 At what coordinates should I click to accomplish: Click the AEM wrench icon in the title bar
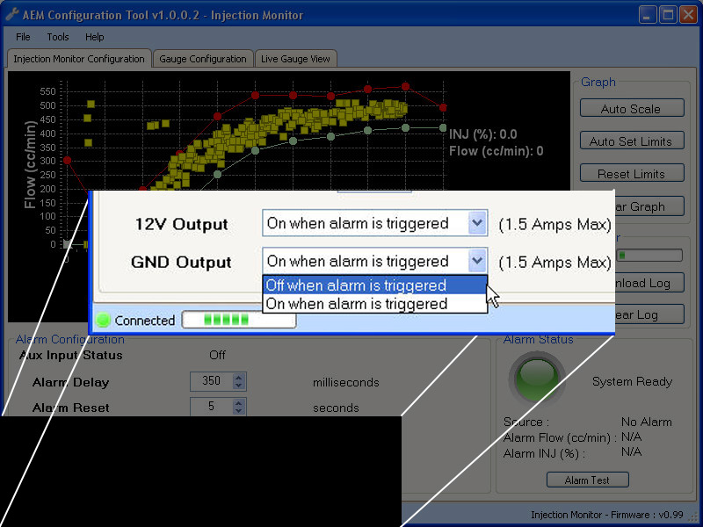(x=11, y=15)
